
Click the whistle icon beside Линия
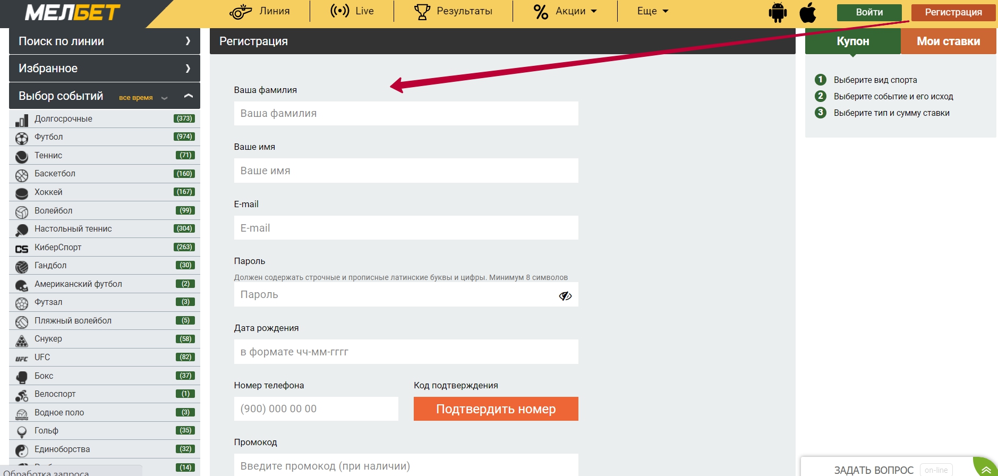(241, 11)
